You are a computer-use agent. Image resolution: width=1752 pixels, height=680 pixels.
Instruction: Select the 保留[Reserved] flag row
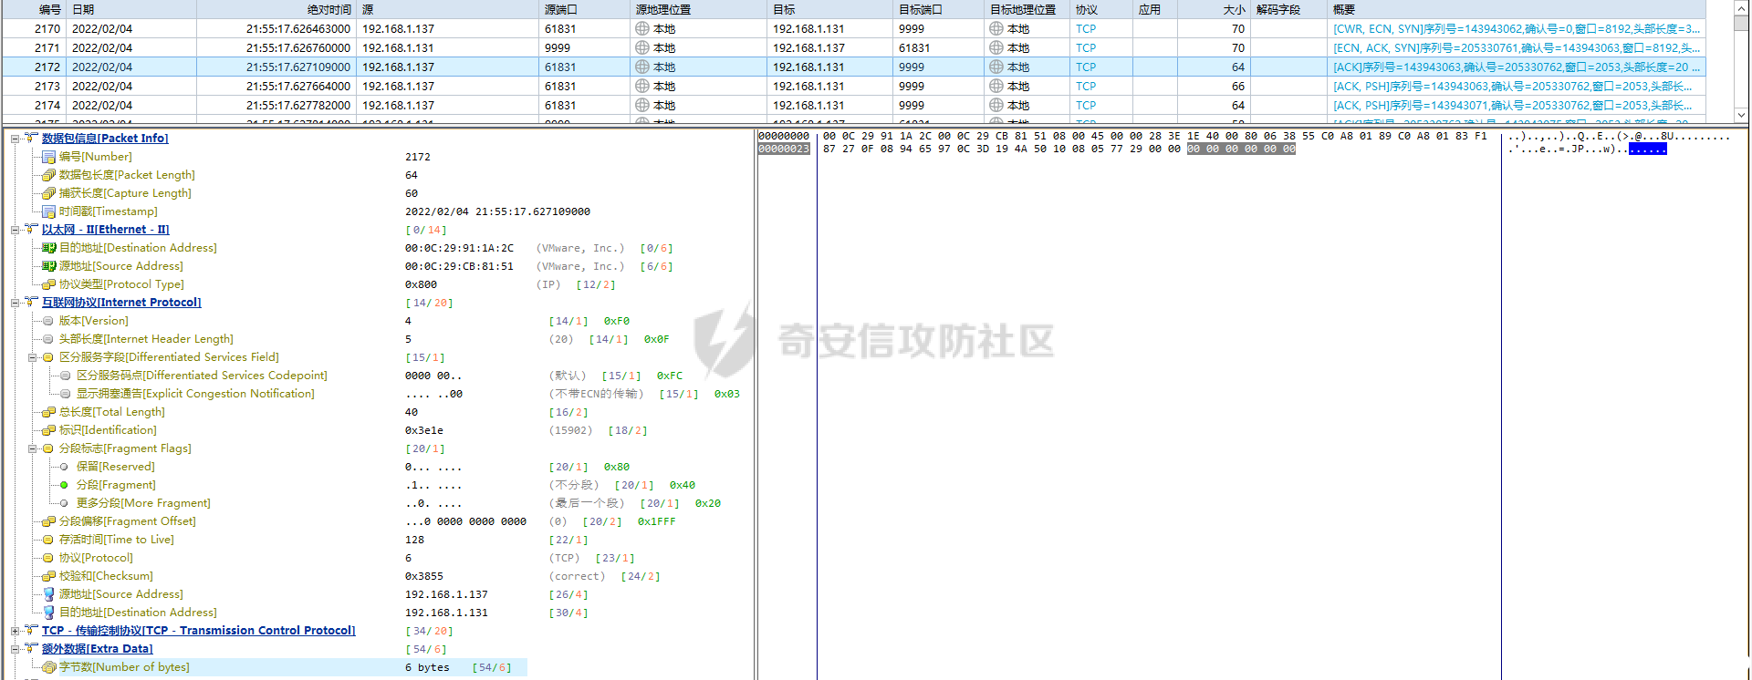pyautogui.click(x=115, y=467)
